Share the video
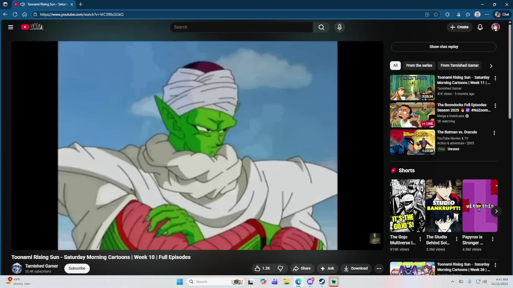Image resolution: width=513 pixels, height=288 pixels. pos(301,268)
